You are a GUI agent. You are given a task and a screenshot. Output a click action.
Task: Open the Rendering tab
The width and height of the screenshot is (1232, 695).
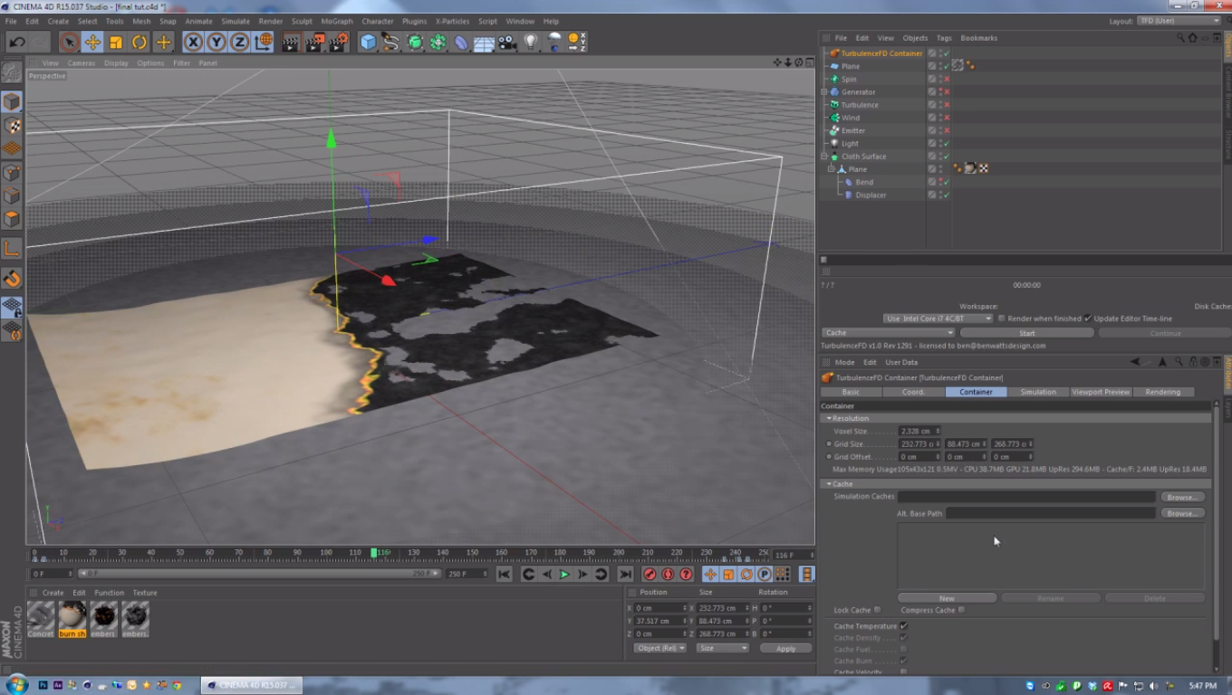[x=1163, y=392]
